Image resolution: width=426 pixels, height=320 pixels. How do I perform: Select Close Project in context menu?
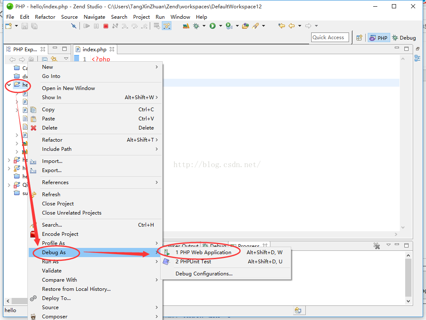(x=95, y=204)
